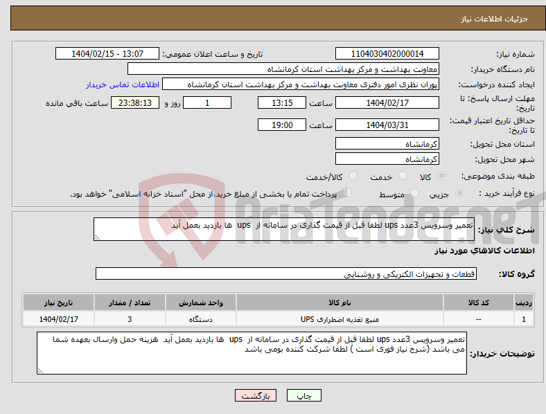Image resolution: width=546 pixels, height=414 pixels.
Task: Click the کد کالا cell showing --
Action: 479,319
